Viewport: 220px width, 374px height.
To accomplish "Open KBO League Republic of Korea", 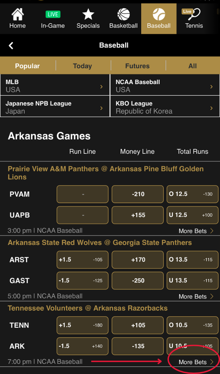I will (x=165, y=107).
